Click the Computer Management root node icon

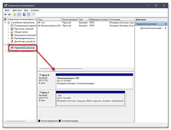point(5,19)
